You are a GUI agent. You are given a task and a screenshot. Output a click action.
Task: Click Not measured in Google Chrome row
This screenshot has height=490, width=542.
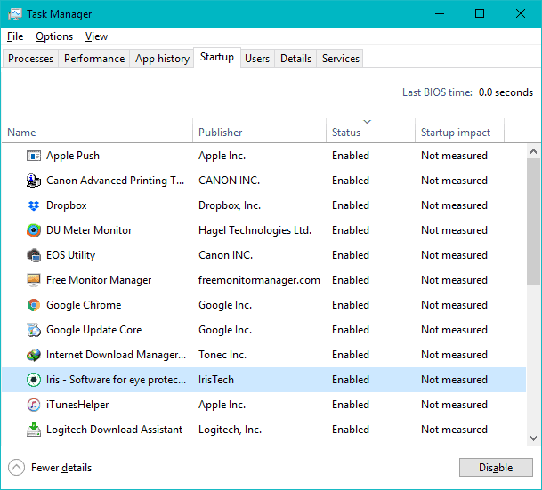pyautogui.click(x=454, y=305)
